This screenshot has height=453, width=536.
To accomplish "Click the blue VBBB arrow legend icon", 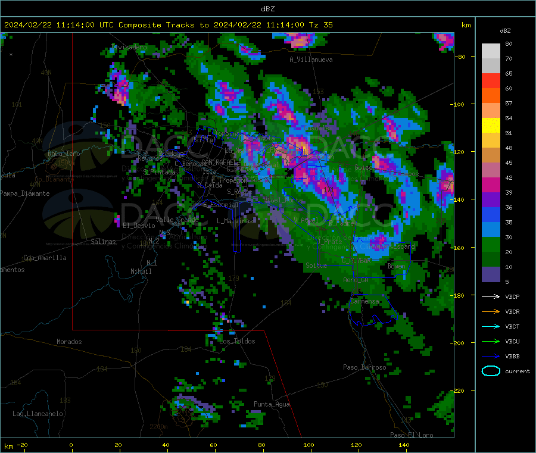I will coord(491,357).
